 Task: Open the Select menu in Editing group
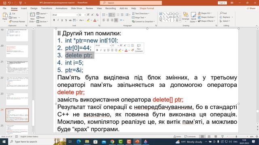pos(225,21)
